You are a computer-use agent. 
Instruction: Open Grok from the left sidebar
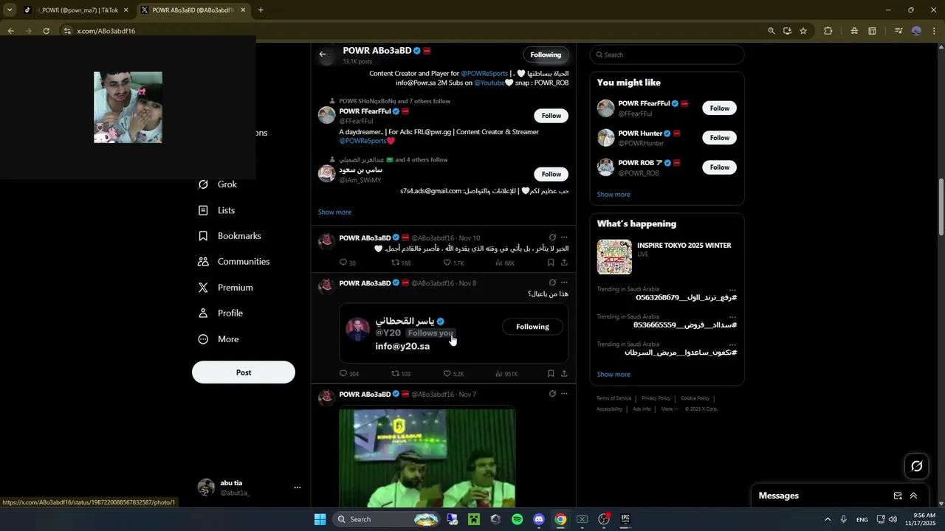218,184
